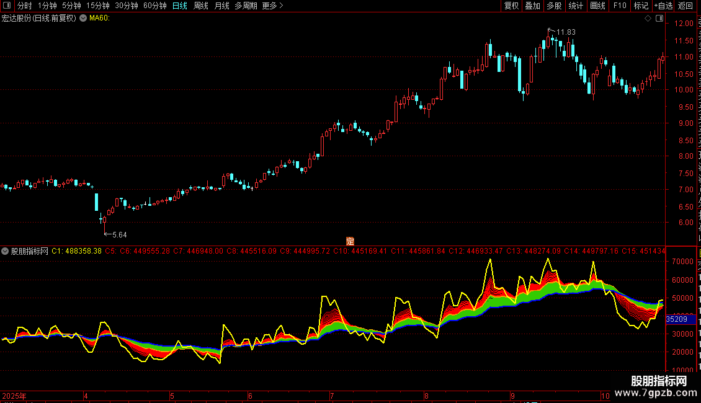Open the 多周期 multi-period view
The image size is (701, 403).
pos(246,6)
